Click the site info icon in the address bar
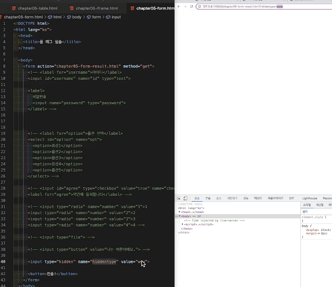The image size is (332, 287). pos(199,6)
